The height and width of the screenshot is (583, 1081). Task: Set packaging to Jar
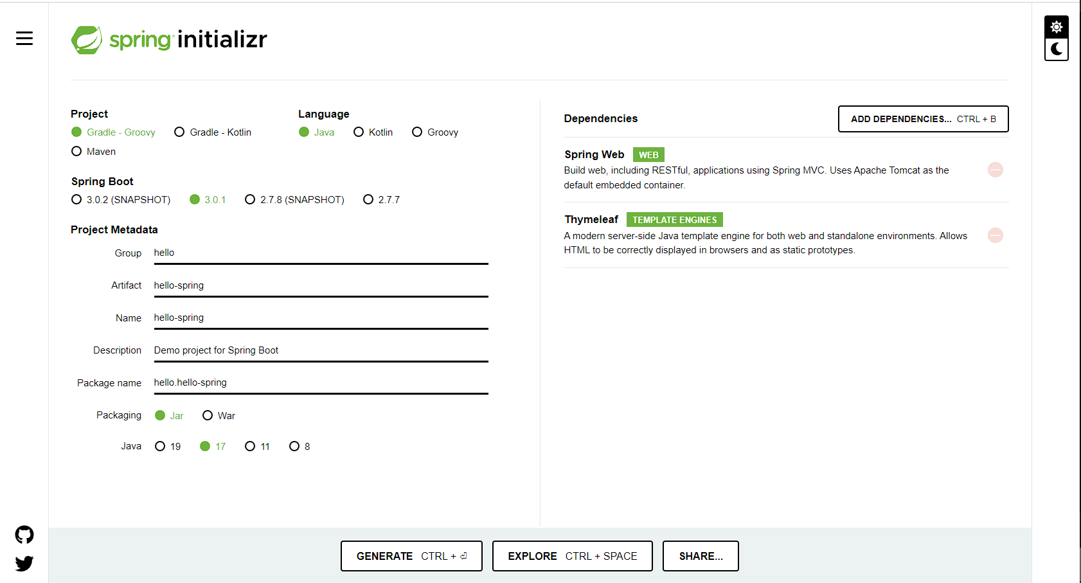pos(170,416)
